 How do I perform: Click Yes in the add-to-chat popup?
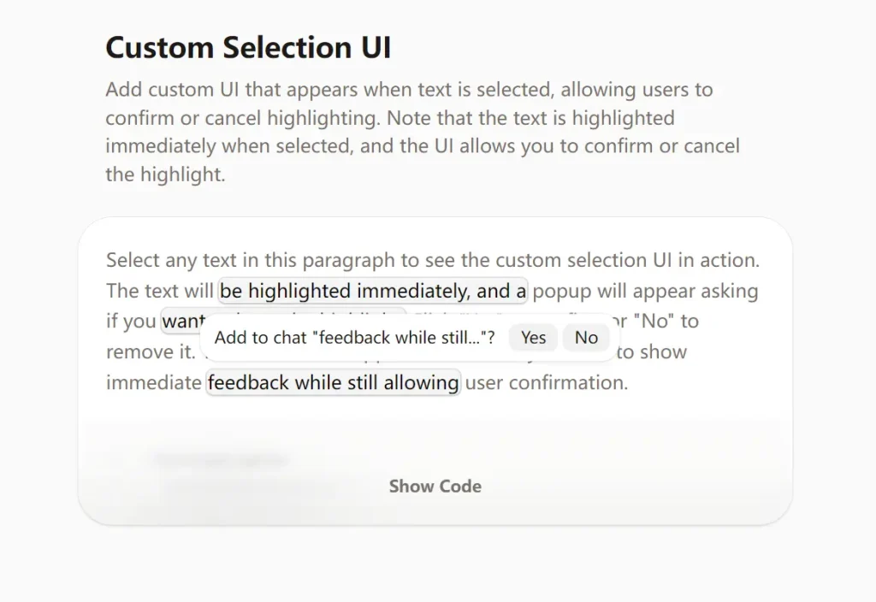tap(533, 338)
